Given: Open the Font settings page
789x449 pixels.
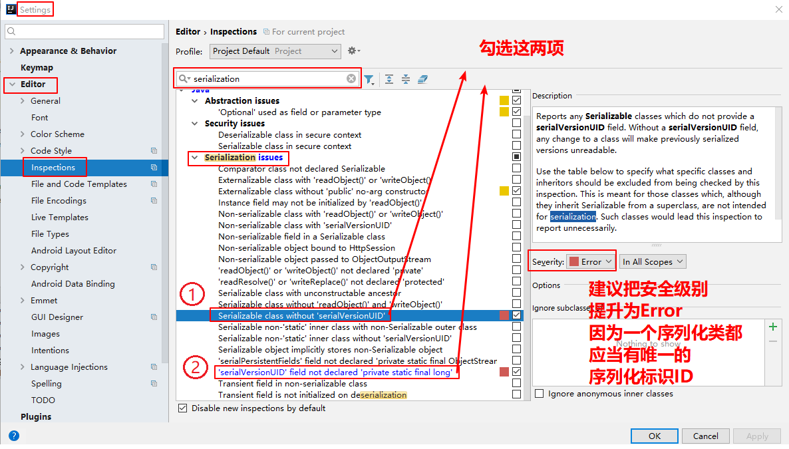Looking at the screenshot, I should coord(39,117).
